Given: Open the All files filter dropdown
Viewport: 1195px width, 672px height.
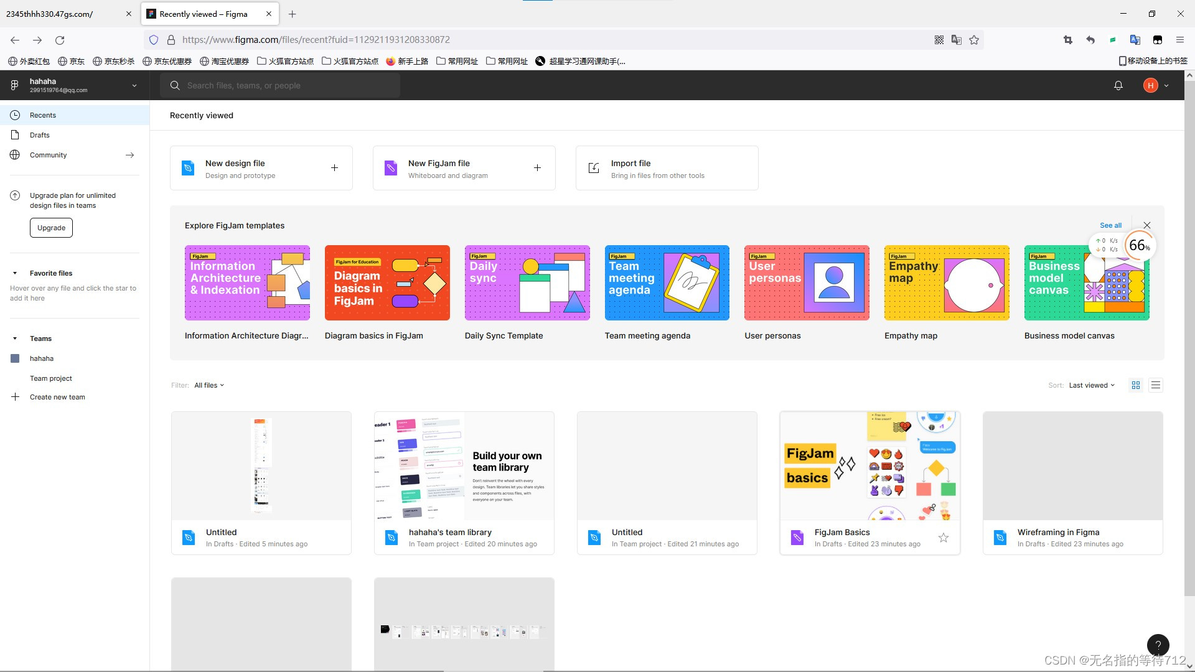Looking at the screenshot, I should point(209,385).
